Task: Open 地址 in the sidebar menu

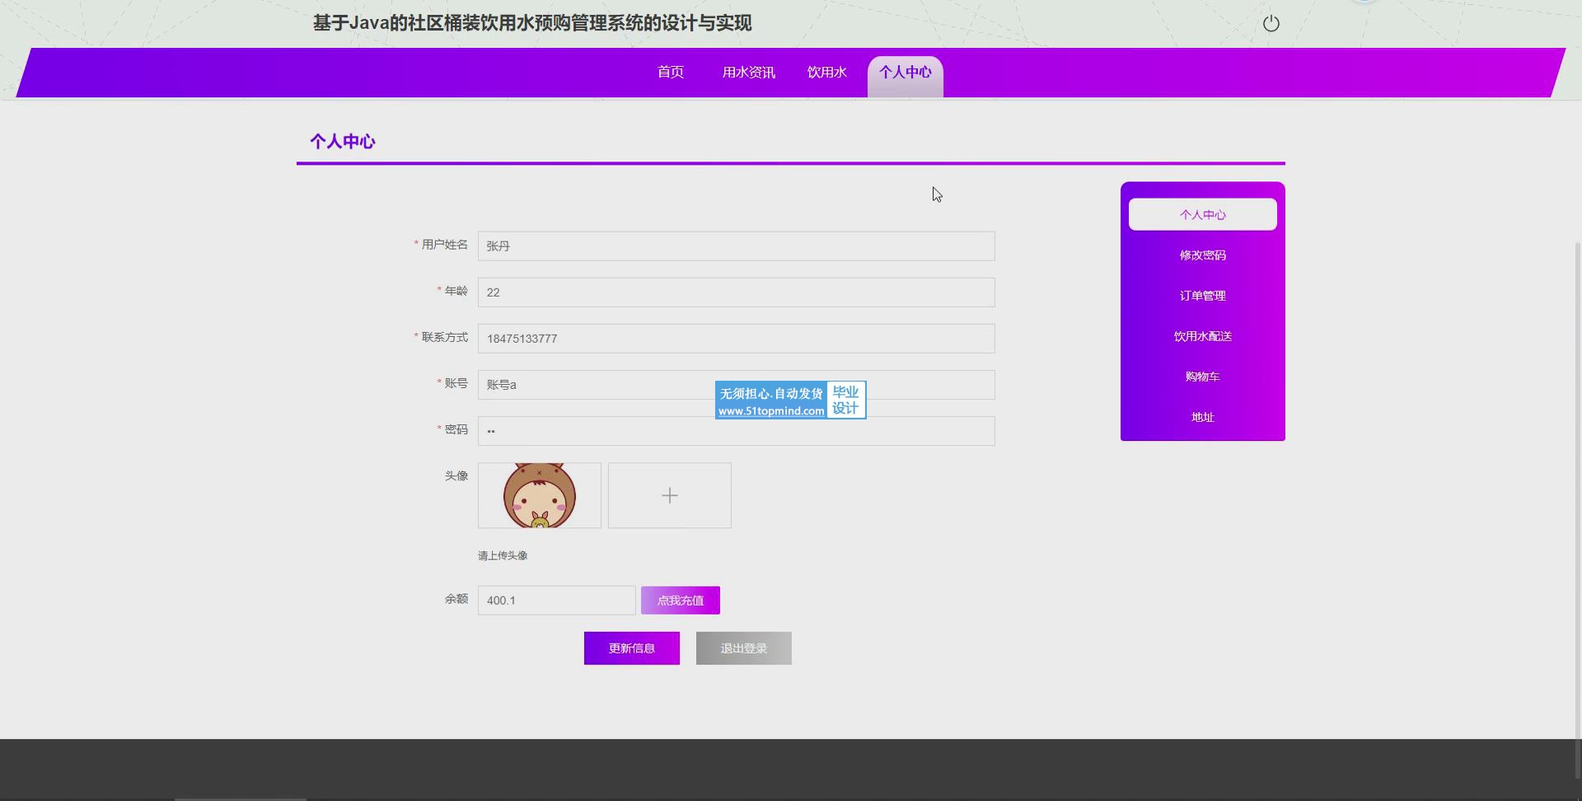Action: [x=1202, y=417]
